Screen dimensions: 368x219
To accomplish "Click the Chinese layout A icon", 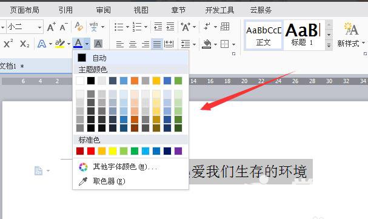I will coord(186,27).
